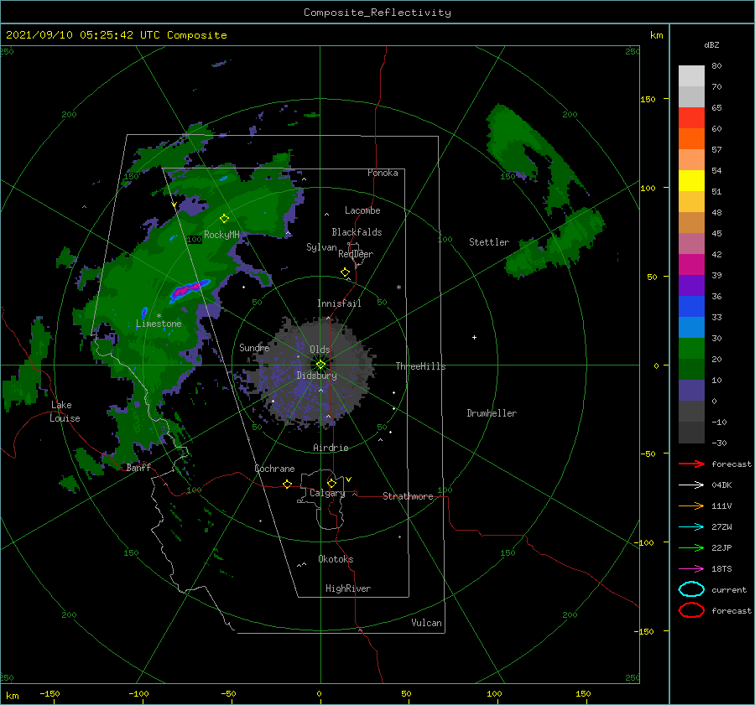
Task: Click the HighRiver label
Action: click(348, 588)
